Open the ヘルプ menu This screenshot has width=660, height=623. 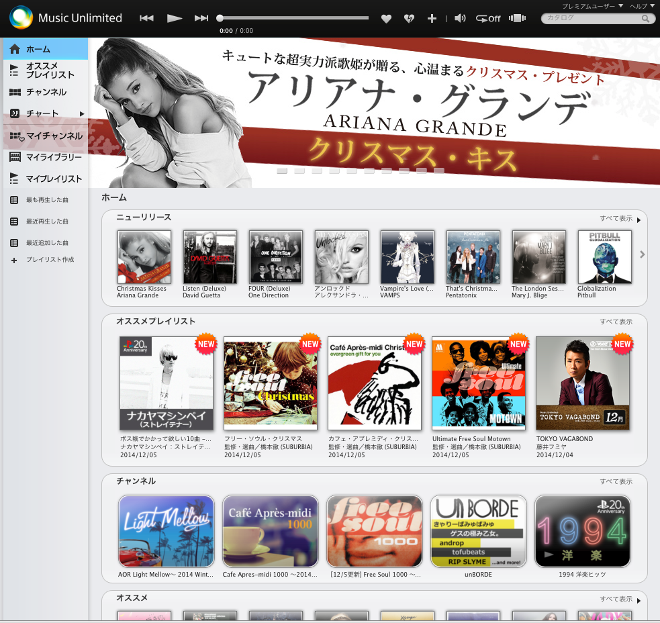[x=642, y=6]
